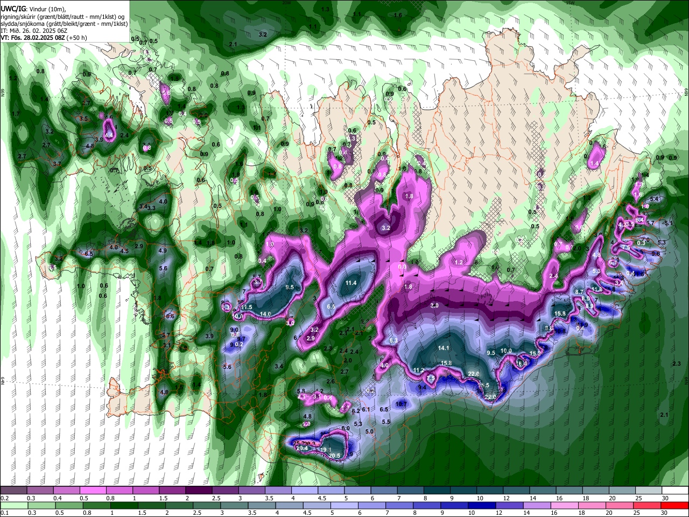Select the 5.0 value on the map
Image resolution: width=689 pixels, height=517 pixels.
pos(369,431)
